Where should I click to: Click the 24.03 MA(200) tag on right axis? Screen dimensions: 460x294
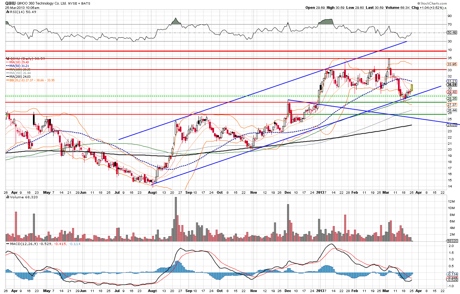[x=452, y=125]
